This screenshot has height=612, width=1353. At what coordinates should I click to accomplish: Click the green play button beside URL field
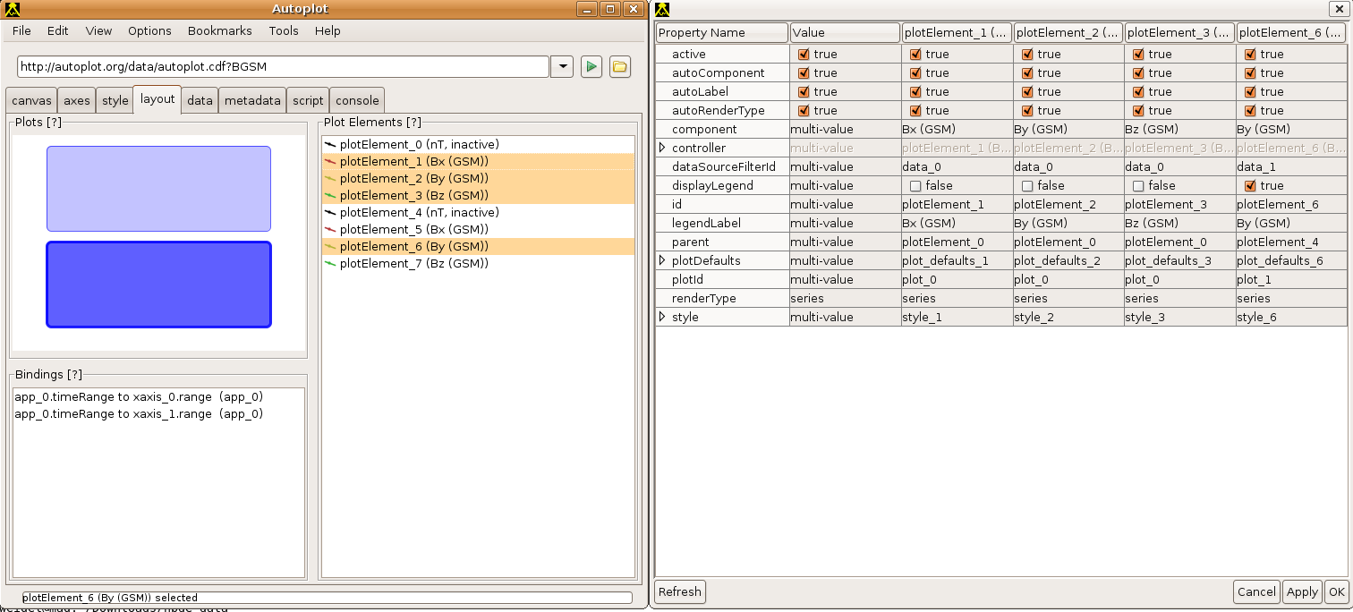[591, 67]
